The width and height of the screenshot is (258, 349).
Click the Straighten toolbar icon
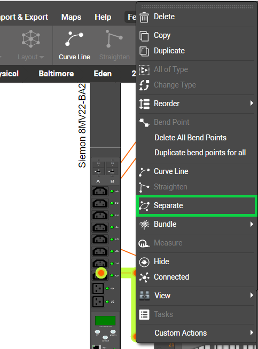tap(114, 38)
